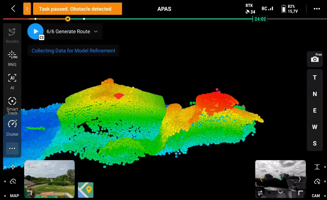
Task: Open the three-dot more menu in the top bar
Action: point(317,9)
